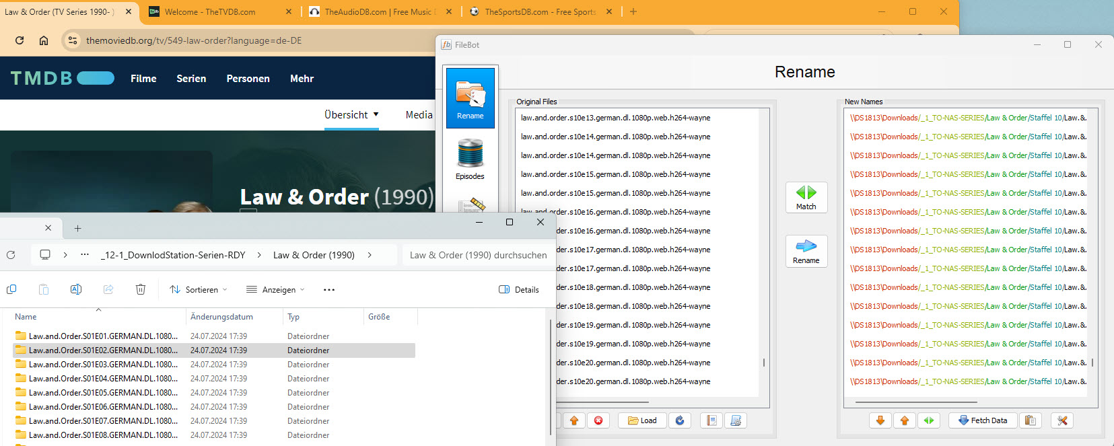
Task: Refresh original files list in FileBot
Action: (x=680, y=420)
